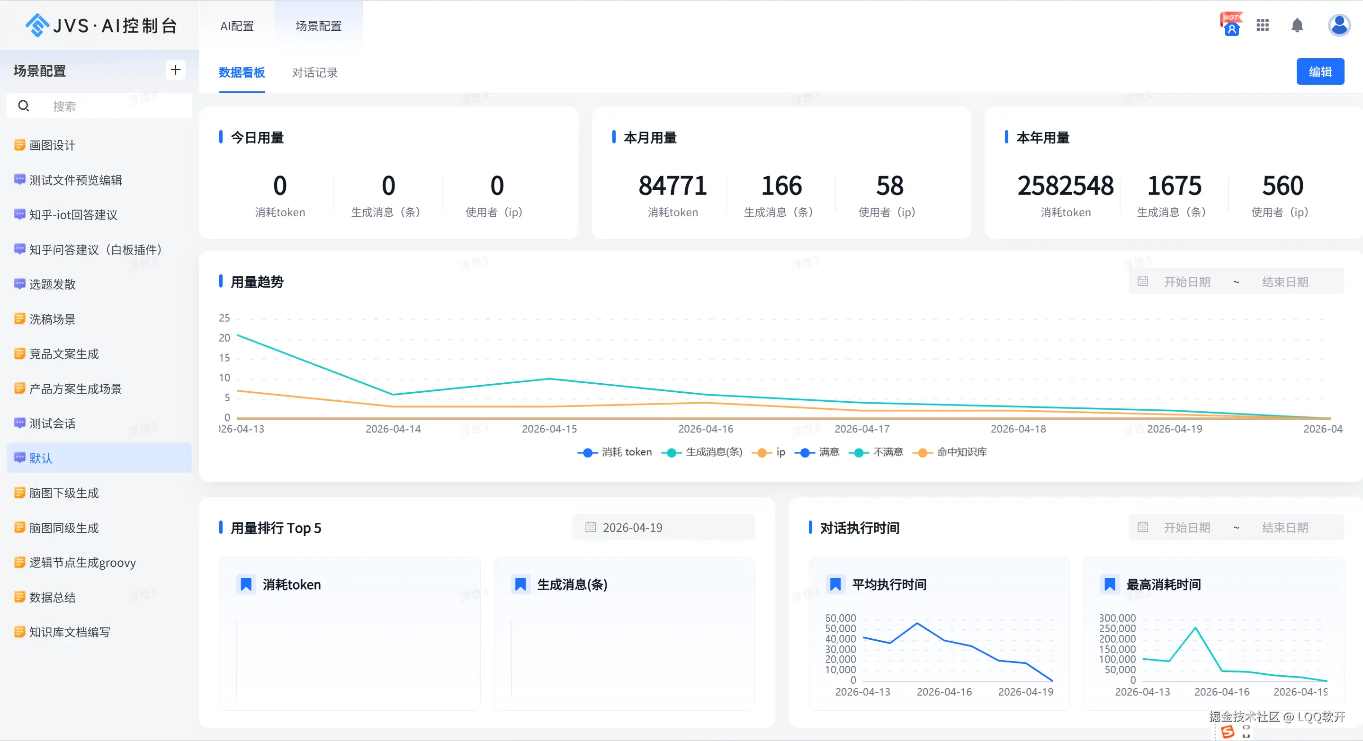1363x741 pixels.
Task: Toggle 消耗 token series in chart legend
Action: pyautogui.click(x=615, y=452)
